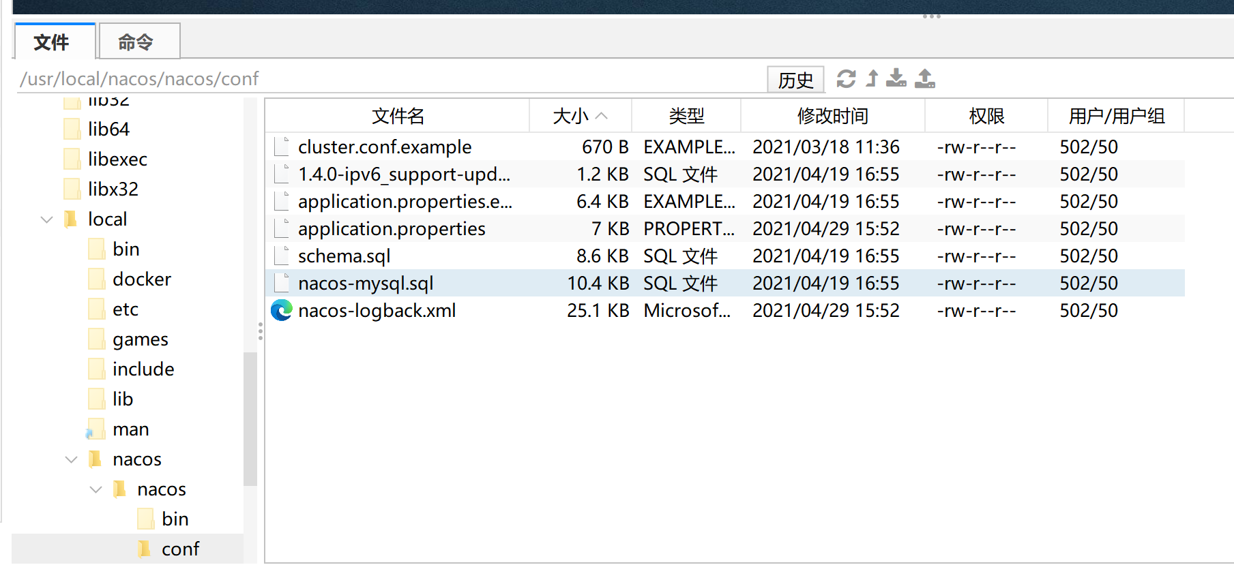The image size is (1234, 565).
Task: Click the file icon beside cluster.conf.example
Action: (281, 147)
